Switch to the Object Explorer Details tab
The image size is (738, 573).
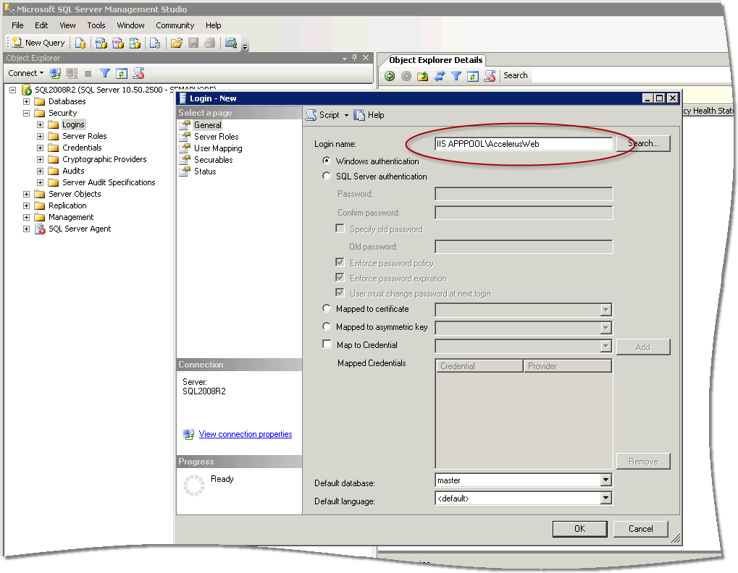tap(435, 60)
